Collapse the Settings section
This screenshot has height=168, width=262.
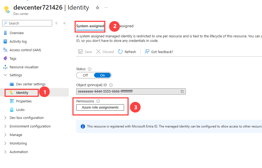(x=5, y=75)
